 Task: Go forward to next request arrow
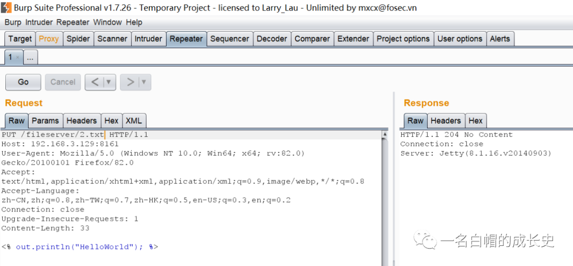tap(130, 82)
